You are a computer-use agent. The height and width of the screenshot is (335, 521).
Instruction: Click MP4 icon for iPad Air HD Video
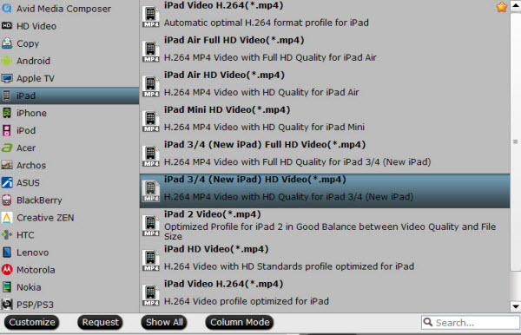point(151,86)
